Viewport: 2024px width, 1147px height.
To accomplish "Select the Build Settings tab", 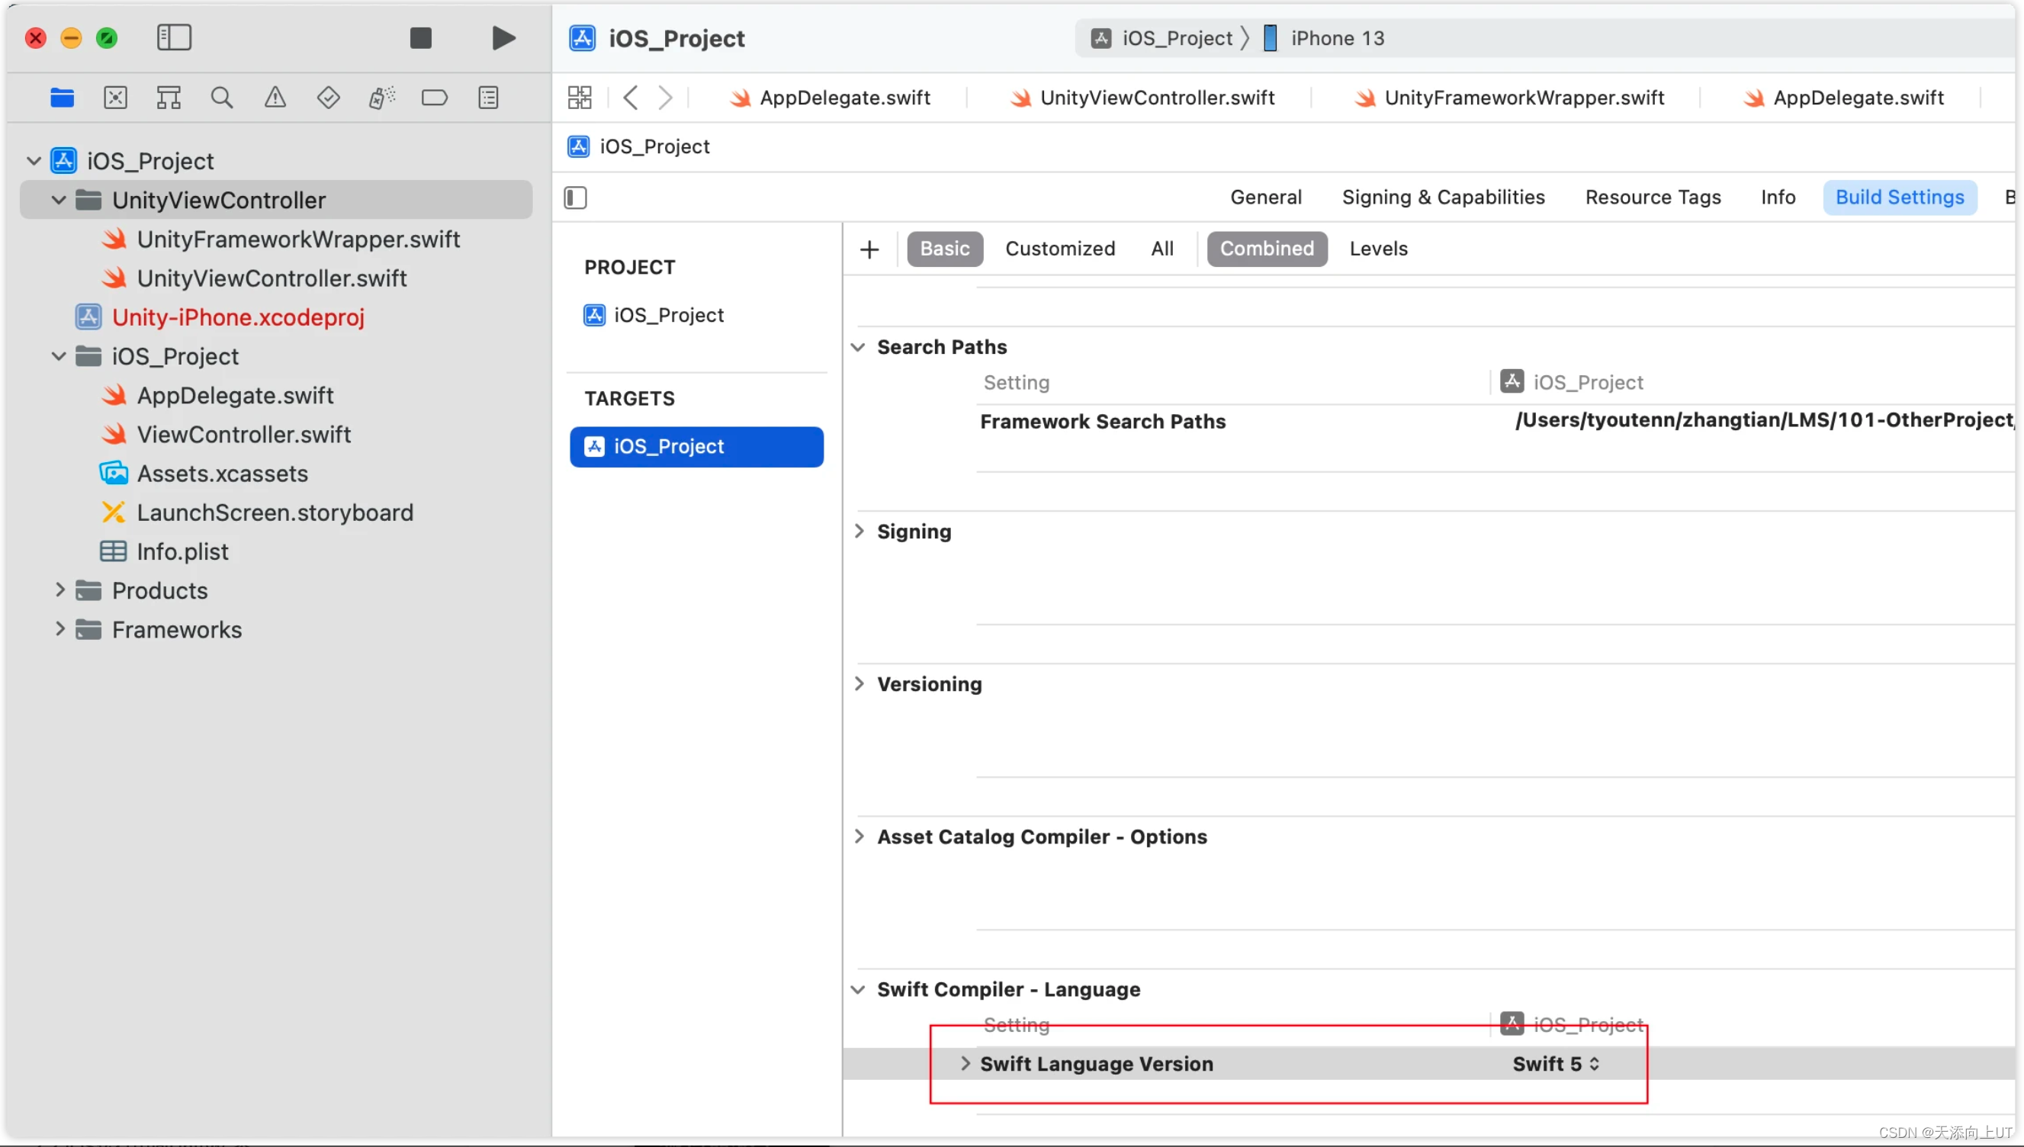I will [x=1899, y=197].
